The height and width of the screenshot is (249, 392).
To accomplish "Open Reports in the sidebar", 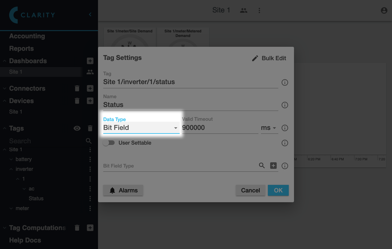I will click(22, 49).
